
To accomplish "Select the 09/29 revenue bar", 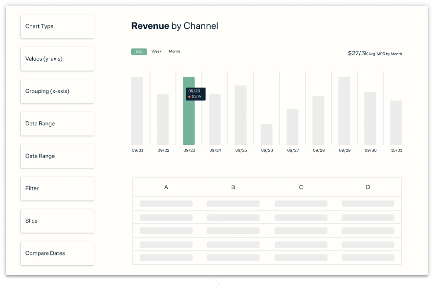I will [344, 111].
